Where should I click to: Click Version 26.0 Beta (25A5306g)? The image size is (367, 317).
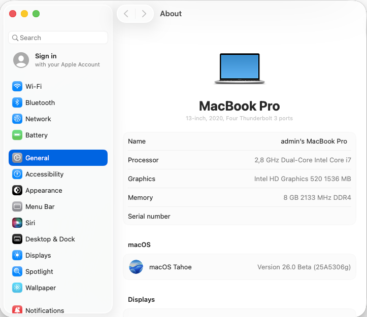[304, 267]
